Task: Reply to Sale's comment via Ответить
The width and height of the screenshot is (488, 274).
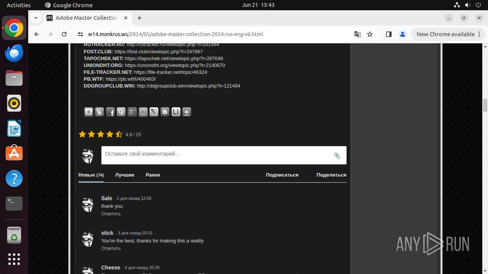Action: point(111,214)
